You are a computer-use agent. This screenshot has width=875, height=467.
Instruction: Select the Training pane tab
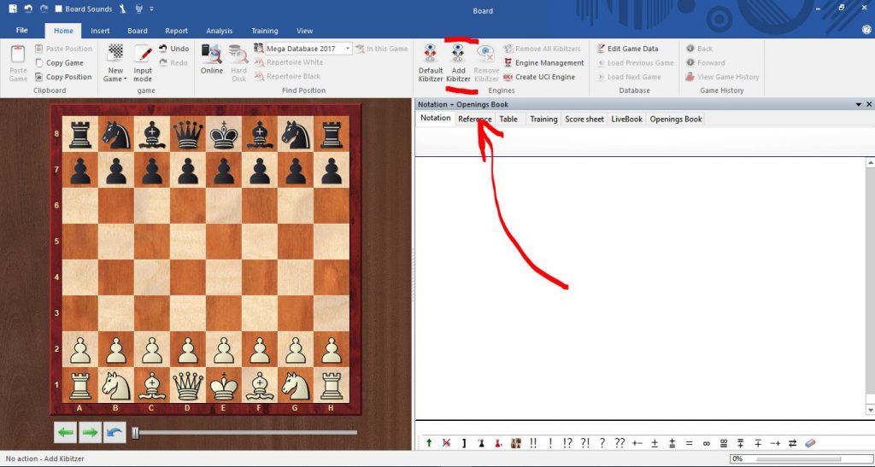(543, 119)
